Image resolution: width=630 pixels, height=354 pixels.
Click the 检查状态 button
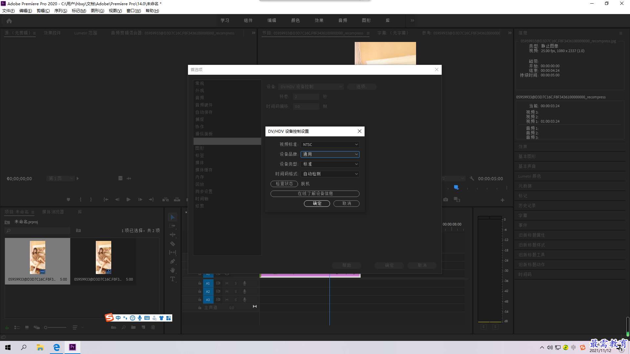click(284, 184)
